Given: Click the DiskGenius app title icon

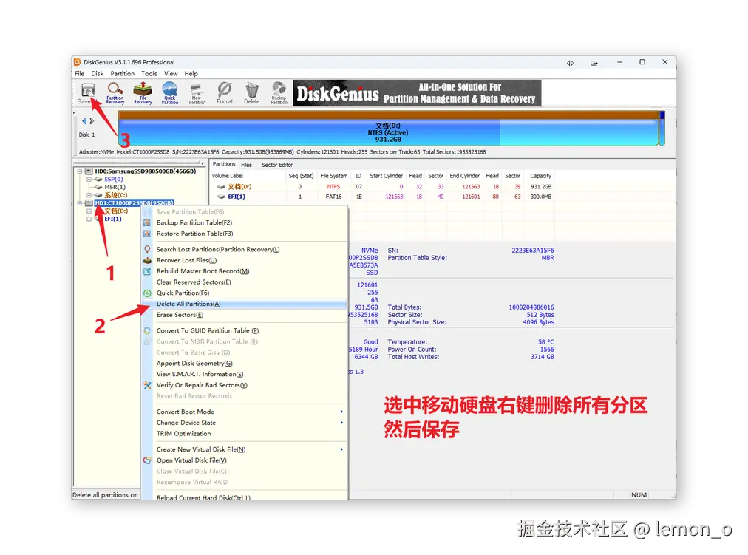Looking at the screenshot, I should click(78, 62).
